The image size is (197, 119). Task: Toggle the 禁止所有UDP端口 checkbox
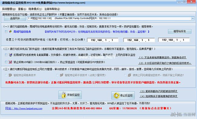[x=6, y=62]
